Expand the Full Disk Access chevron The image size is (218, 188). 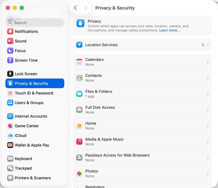pos(208,110)
